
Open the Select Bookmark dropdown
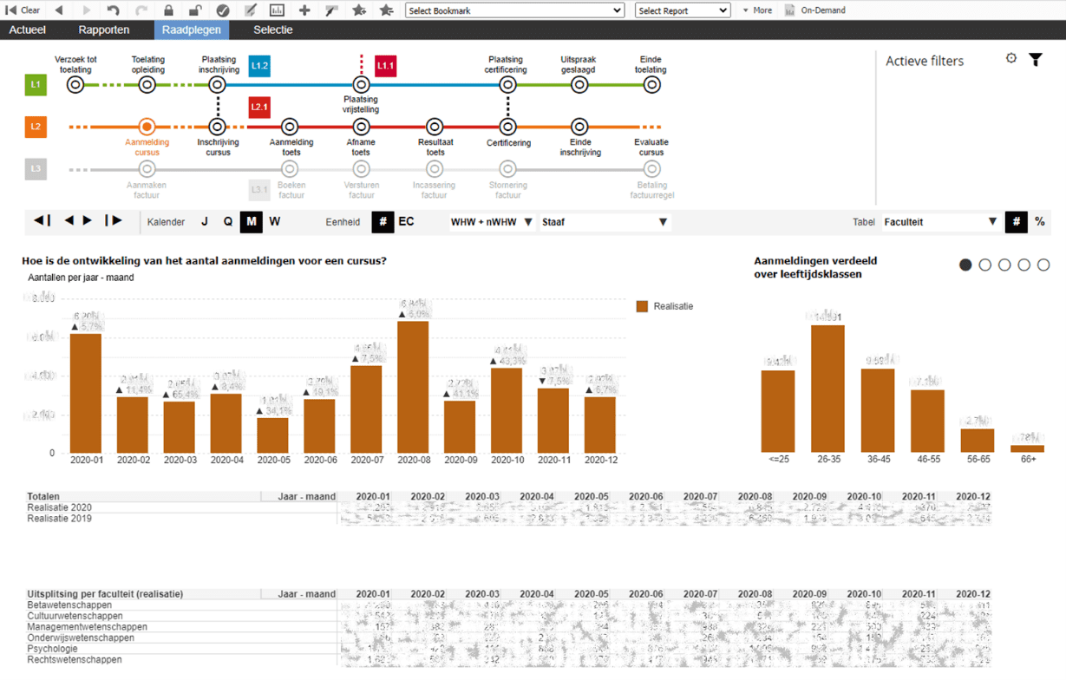pyautogui.click(x=514, y=10)
